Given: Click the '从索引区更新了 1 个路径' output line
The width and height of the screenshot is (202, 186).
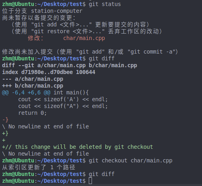Looking at the screenshot, I should [x=39, y=167].
